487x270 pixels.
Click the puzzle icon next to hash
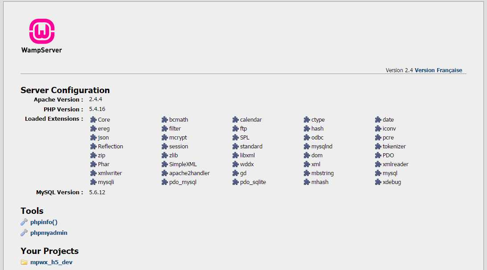[307, 129]
